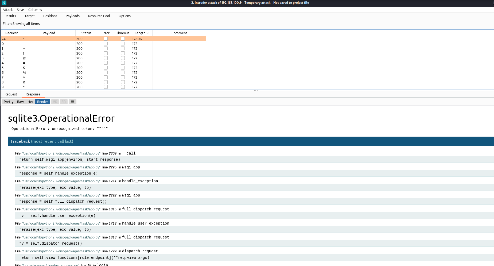Toggle the Error checkbox for the @ payload row
This screenshot has width=494, height=266.
tap(106, 58)
